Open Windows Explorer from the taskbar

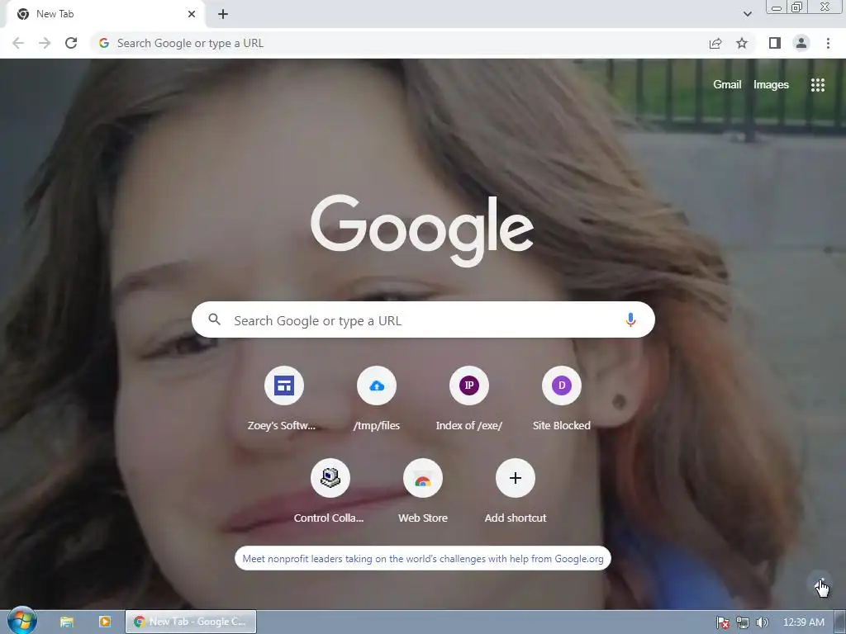66,622
